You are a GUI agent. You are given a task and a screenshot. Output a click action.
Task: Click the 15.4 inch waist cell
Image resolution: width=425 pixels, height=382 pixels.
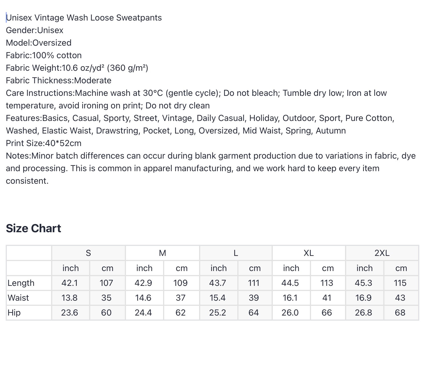(x=217, y=298)
